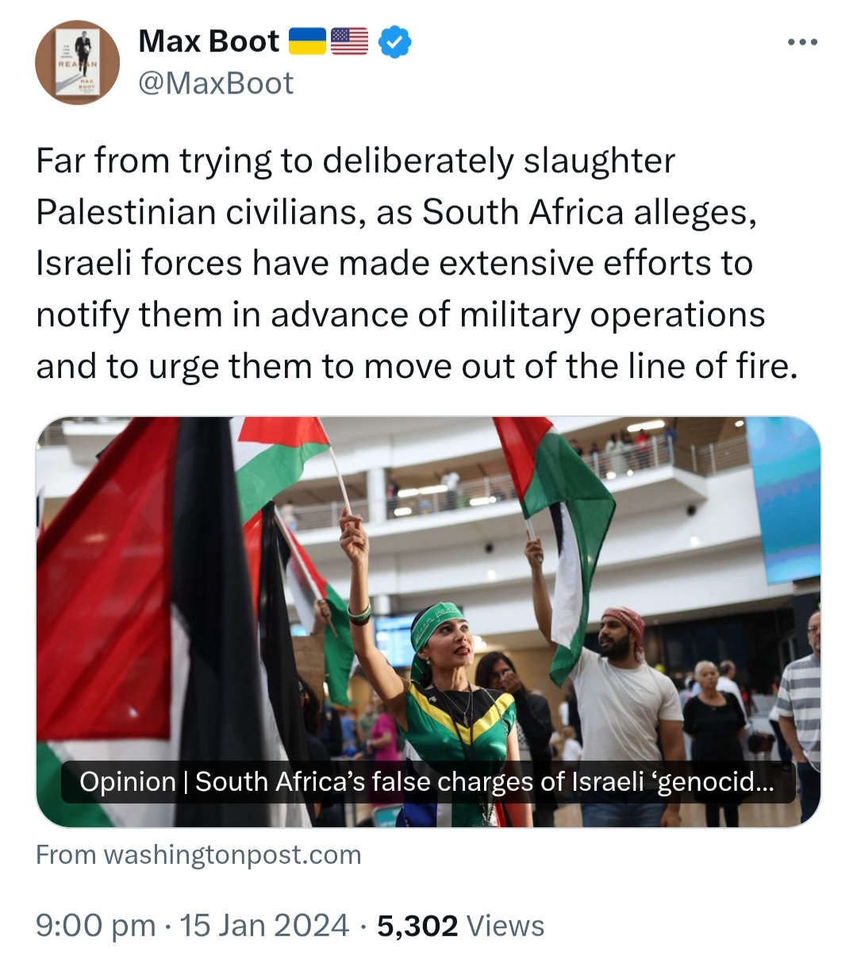857x956 pixels.
Task: Click the blue display screen in the photo
Action: click(782, 499)
